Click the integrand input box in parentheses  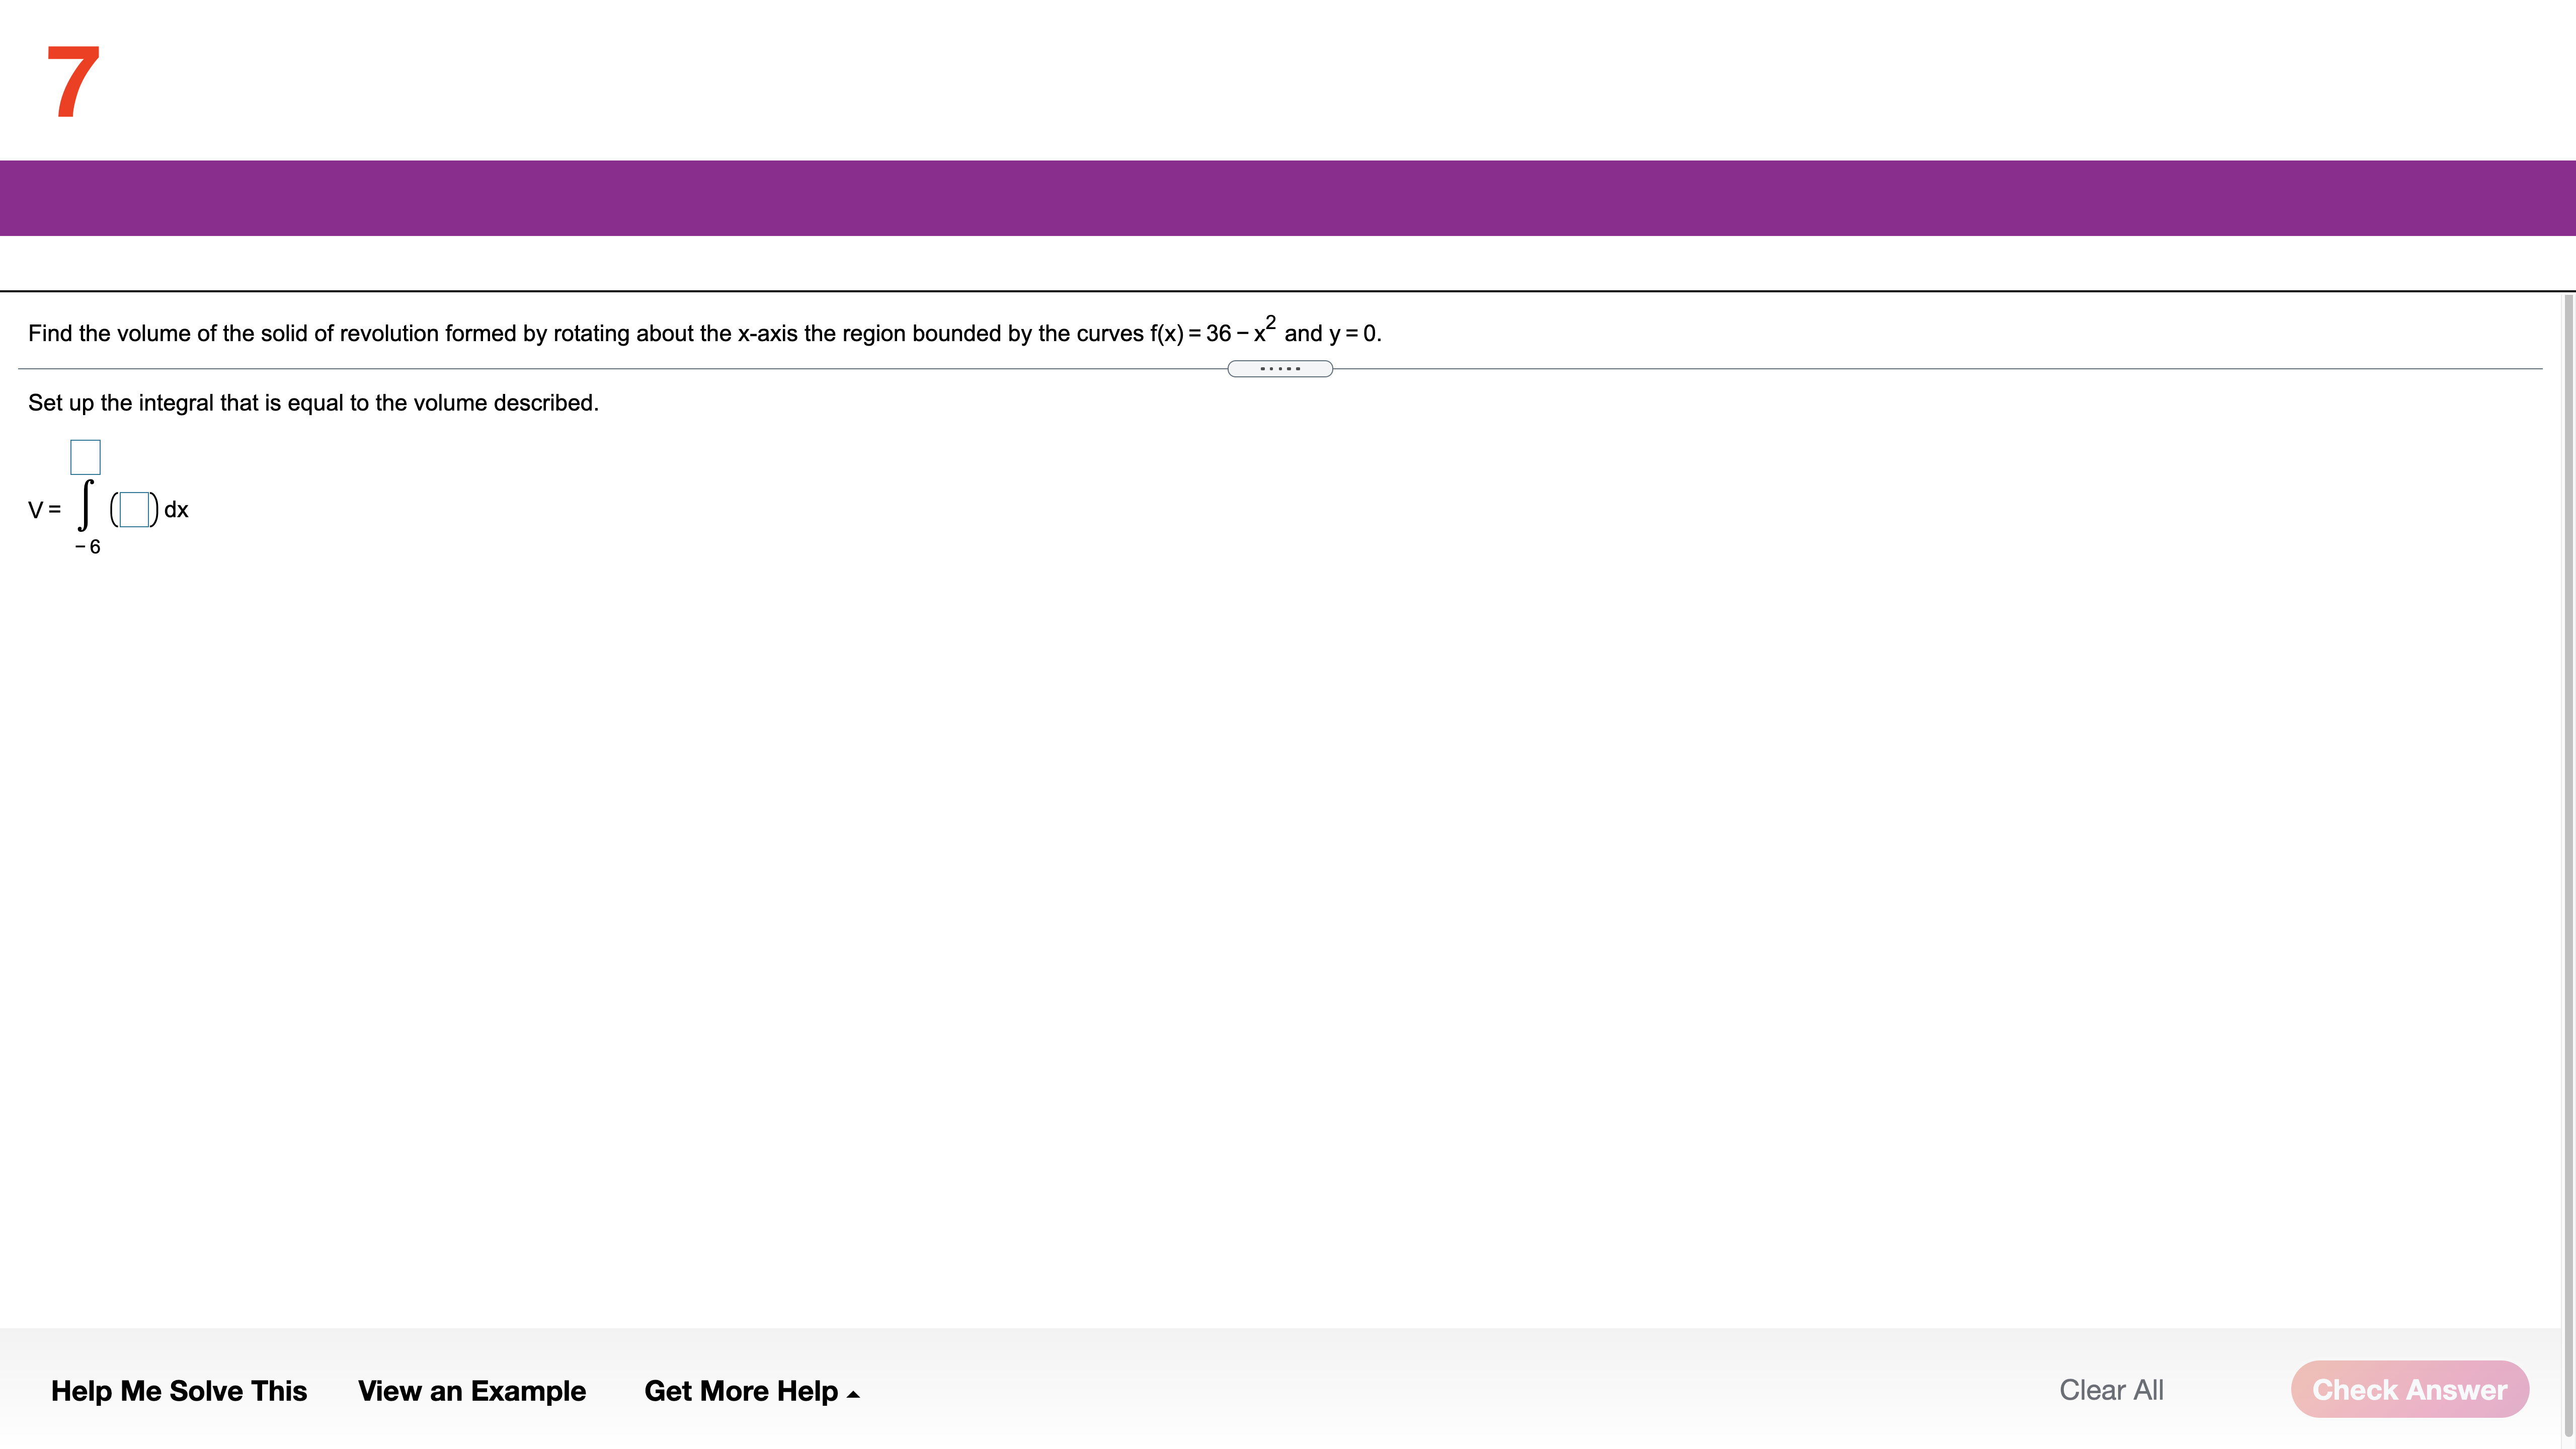click(x=134, y=510)
